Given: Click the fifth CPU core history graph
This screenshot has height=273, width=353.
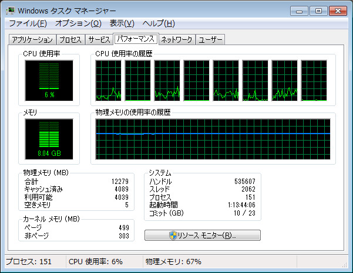Looking at the screenshot, I should tap(226, 80).
